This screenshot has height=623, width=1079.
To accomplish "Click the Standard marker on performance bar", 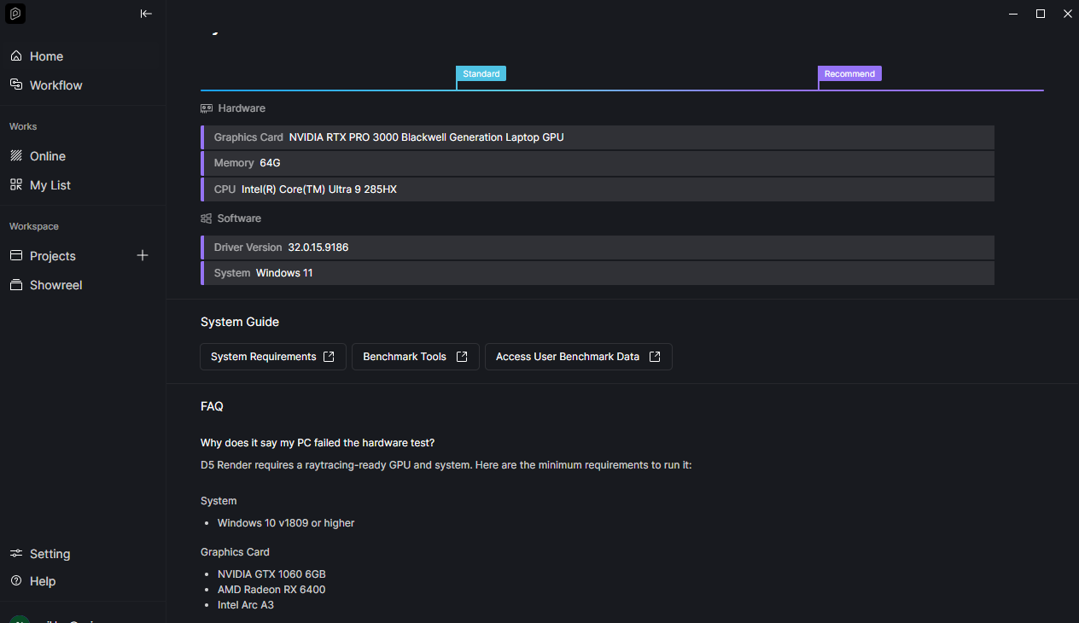I will [x=481, y=74].
